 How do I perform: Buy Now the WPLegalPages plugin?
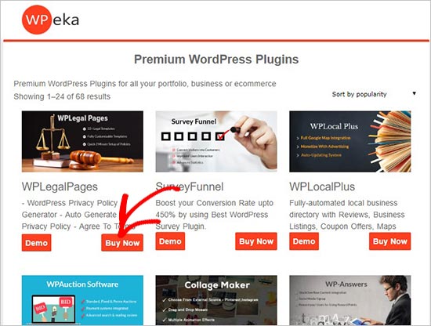pyautogui.click(x=122, y=243)
